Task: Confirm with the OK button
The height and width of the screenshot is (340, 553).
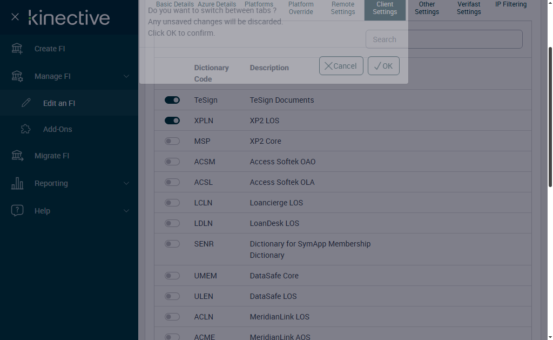Action: (383, 65)
